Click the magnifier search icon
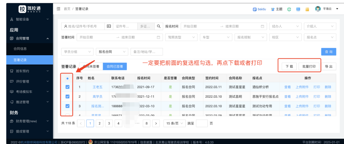 159,26
